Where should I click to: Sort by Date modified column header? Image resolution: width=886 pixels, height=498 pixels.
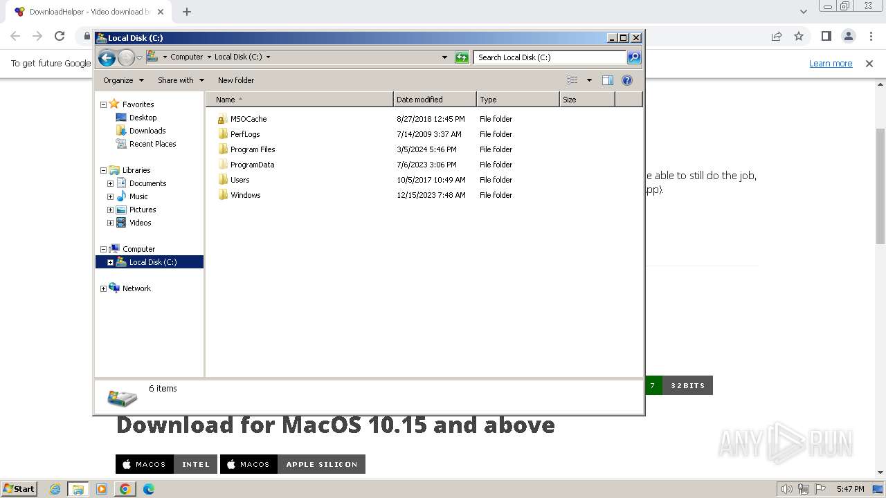click(x=435, y=100)
